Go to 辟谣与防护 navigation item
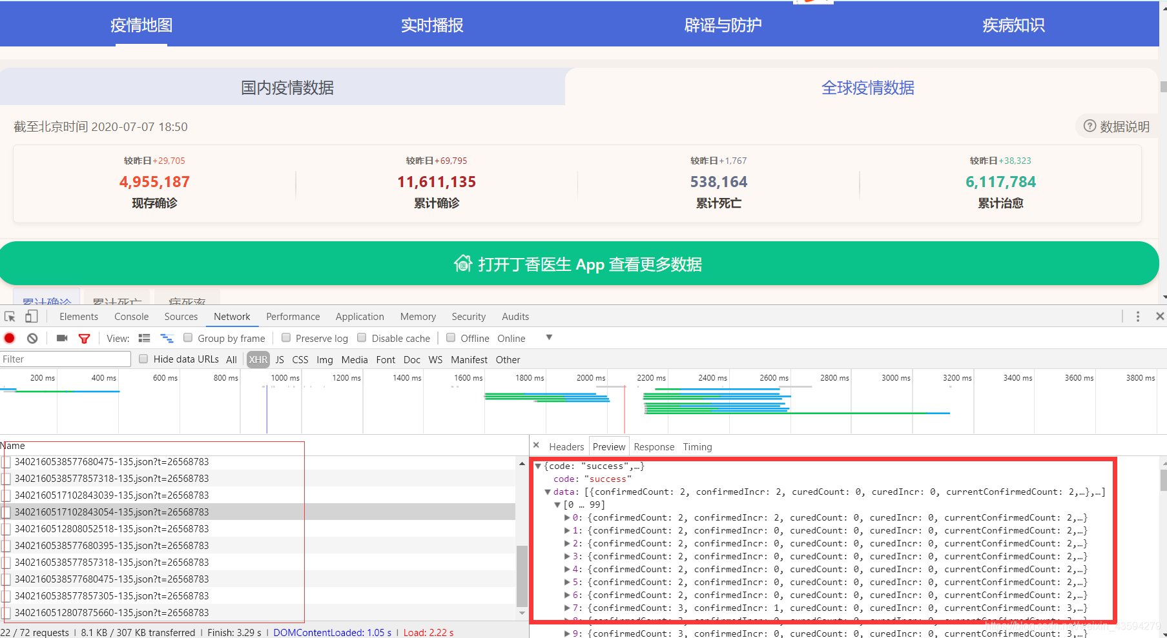The width and height of the screenshot is (1167, 638). click(723, 25)
